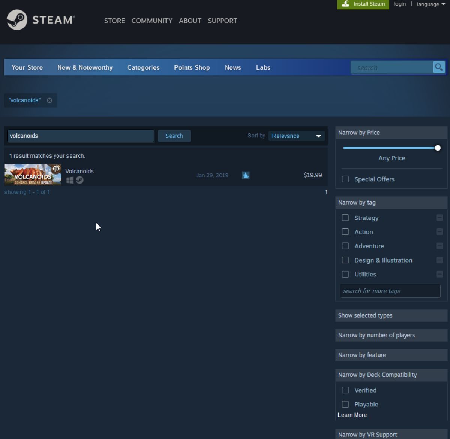Open the SUPPORT page
The width and height of the screenshot is (450, 439).
222,21
